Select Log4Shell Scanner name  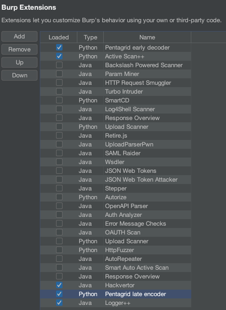click(130, 109)
